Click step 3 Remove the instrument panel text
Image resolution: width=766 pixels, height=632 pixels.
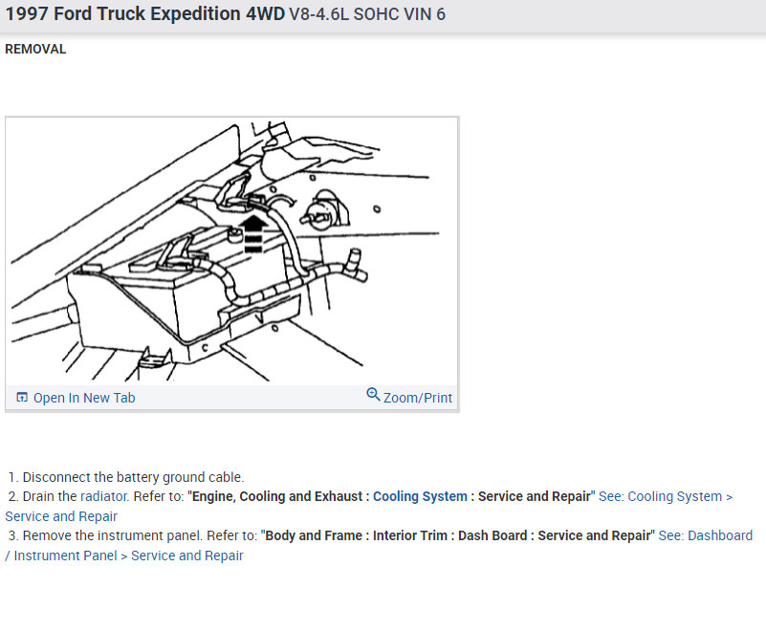coord(112,535)
